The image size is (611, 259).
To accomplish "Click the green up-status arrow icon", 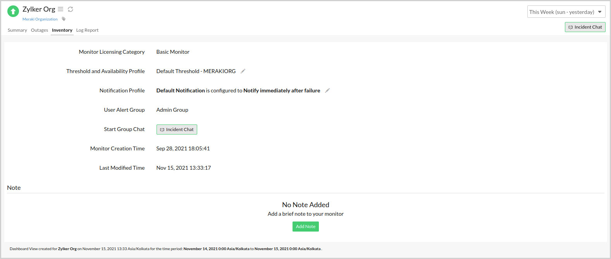I will tap(13, 11).
